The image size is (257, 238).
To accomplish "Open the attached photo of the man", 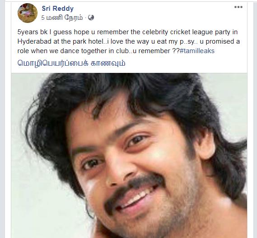I will pyautogui.click(x=129, y=155).
